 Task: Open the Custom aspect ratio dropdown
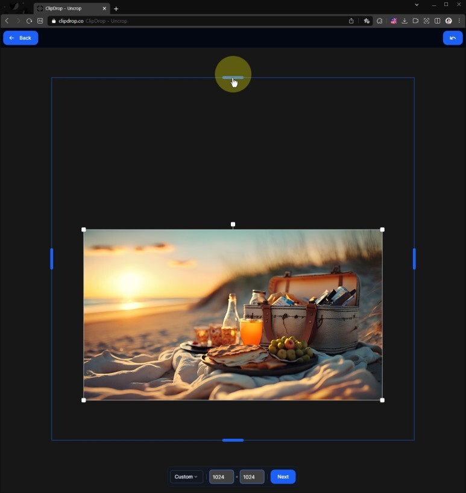pyautogui.click(x=186, y=477)
